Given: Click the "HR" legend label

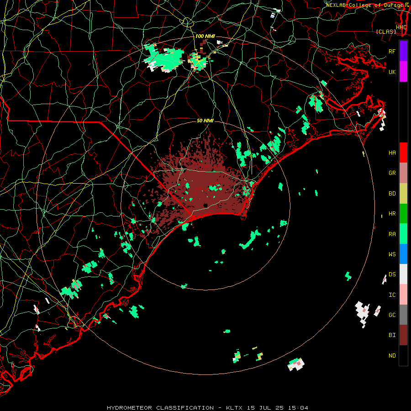Looking at the screenshot, I should coord(392,214).
